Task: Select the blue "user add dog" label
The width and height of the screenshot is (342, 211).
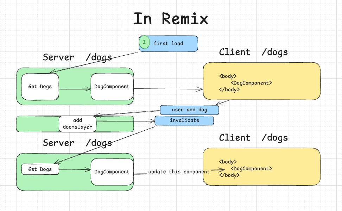Action: (x=189, y=110)
